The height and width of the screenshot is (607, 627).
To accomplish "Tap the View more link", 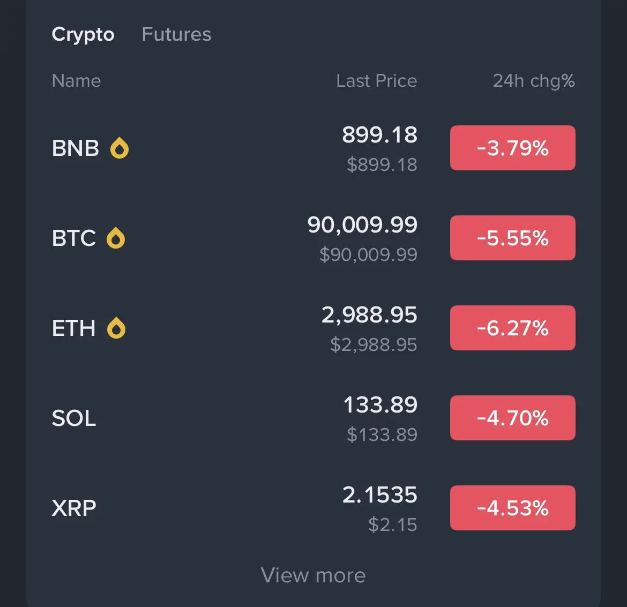I will [313, 575].
